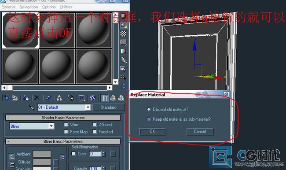Click the Get Material icon
Screen dimensions: 286x170
(7, 98)
